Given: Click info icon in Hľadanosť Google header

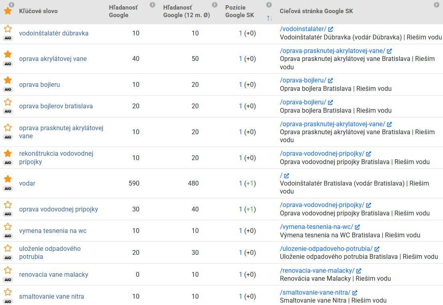Looking at the screenshot, I should 152,5.
